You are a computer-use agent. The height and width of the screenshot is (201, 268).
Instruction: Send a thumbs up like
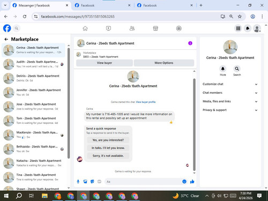192,182
